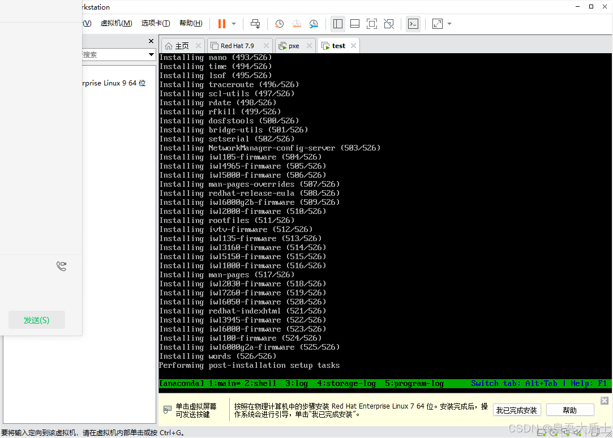Screen dimensions: 613x438
Task: Click the 3:log label in anaconda bar
Action: [x=297, y=384]
